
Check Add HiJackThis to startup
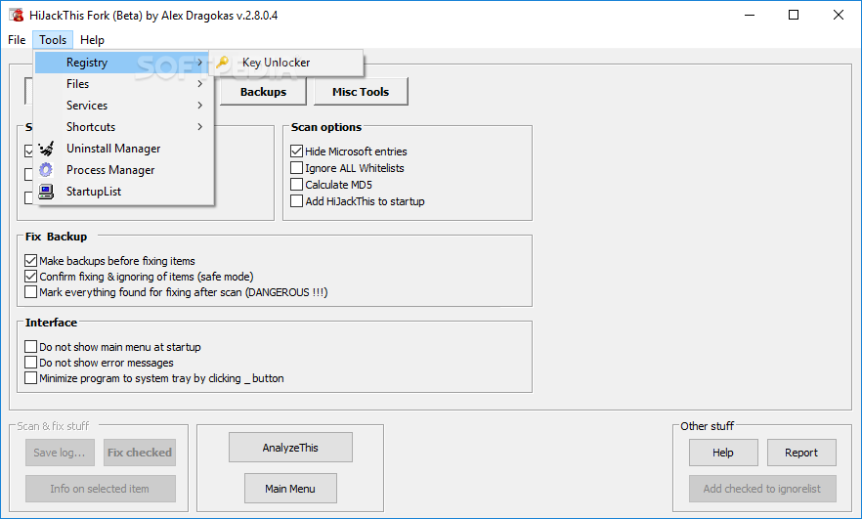coord(296,201)
